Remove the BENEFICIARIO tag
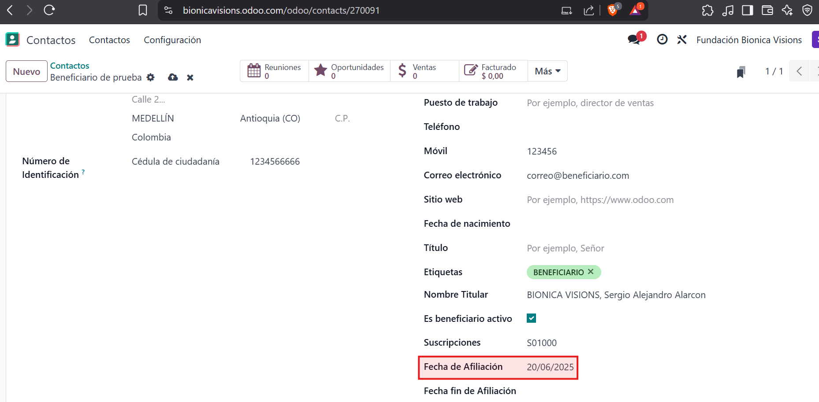 (x=591, y=272)
